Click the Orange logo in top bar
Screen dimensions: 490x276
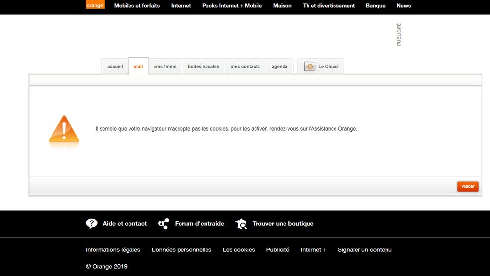point(95,4)
